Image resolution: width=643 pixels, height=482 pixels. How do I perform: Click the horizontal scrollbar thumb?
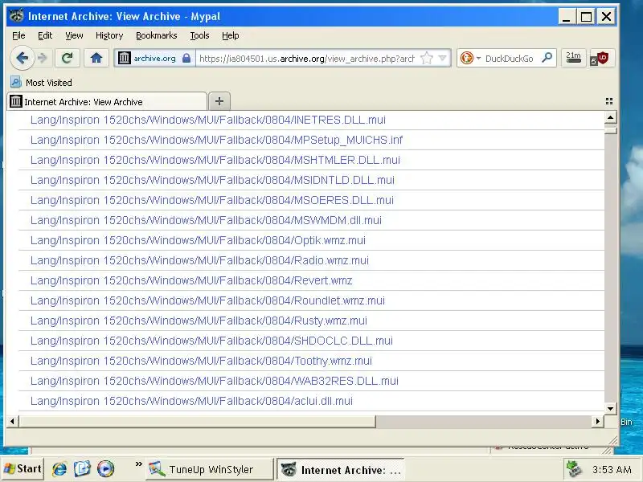197,421
